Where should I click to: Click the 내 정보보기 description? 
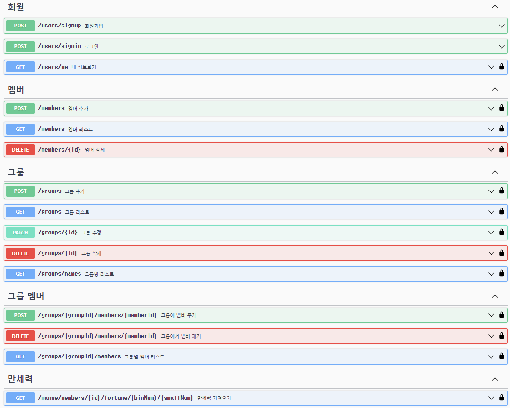click(x=84, y=67)
